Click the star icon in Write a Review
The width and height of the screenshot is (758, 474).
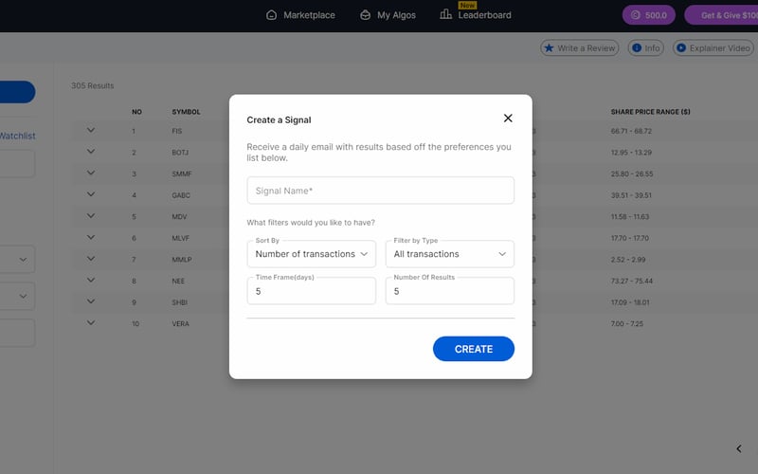click(549, 48)
